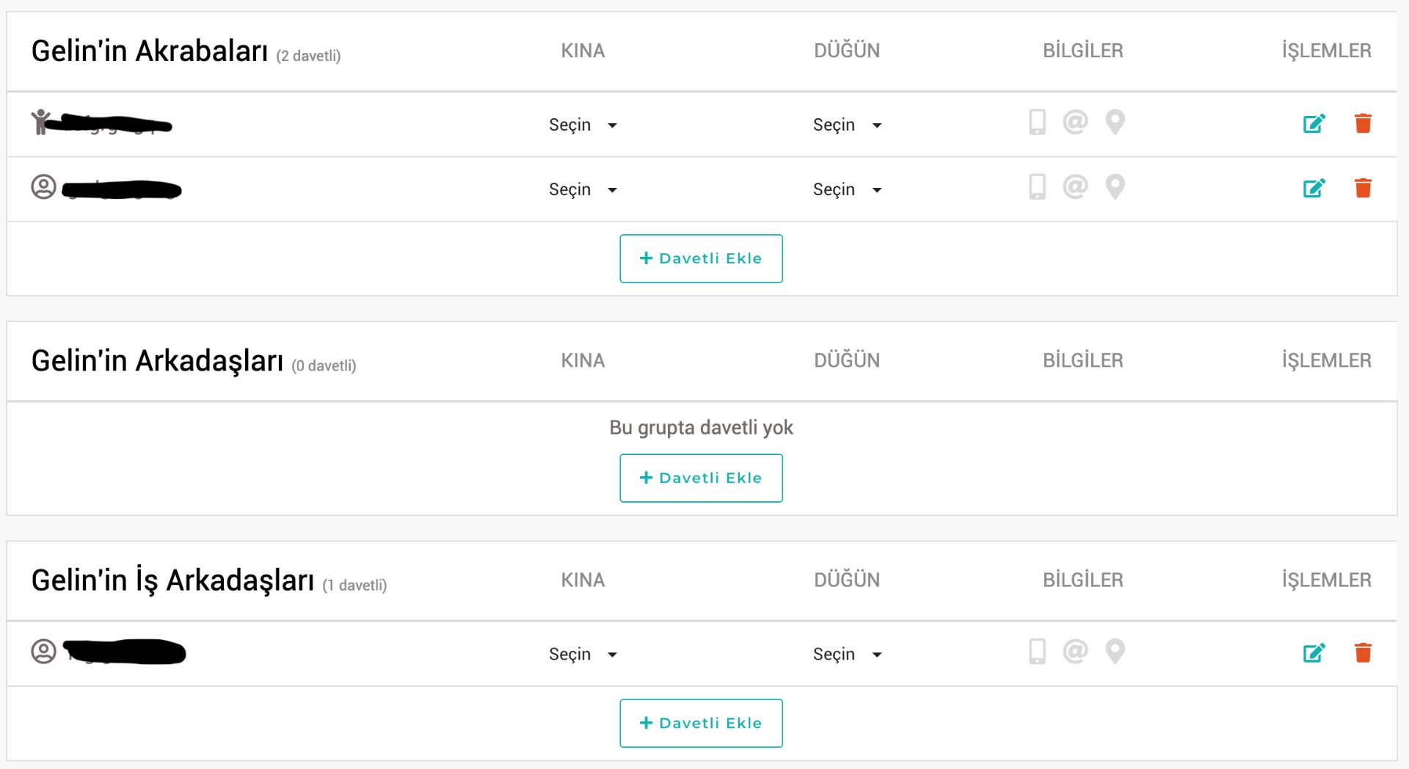Click the Gelin'in Akrabaları group title
1409x769 pixels.
click(150, 51)
